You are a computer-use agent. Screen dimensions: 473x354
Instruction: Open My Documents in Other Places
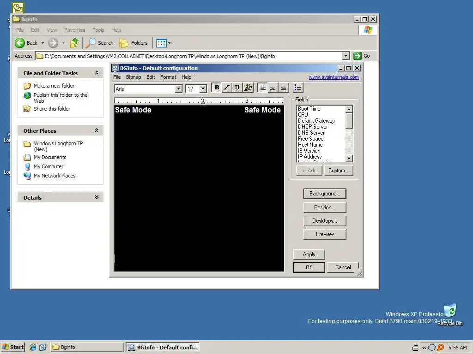pyautogui.click(x=50, y=157)
